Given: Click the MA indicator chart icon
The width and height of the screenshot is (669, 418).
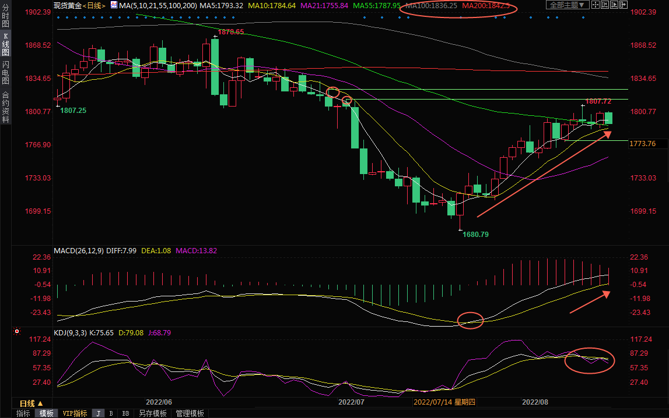Looking at the screenshot, I should 114,5.
